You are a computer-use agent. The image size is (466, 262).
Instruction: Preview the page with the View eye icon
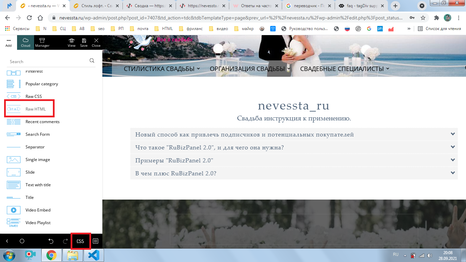point(72,43)
